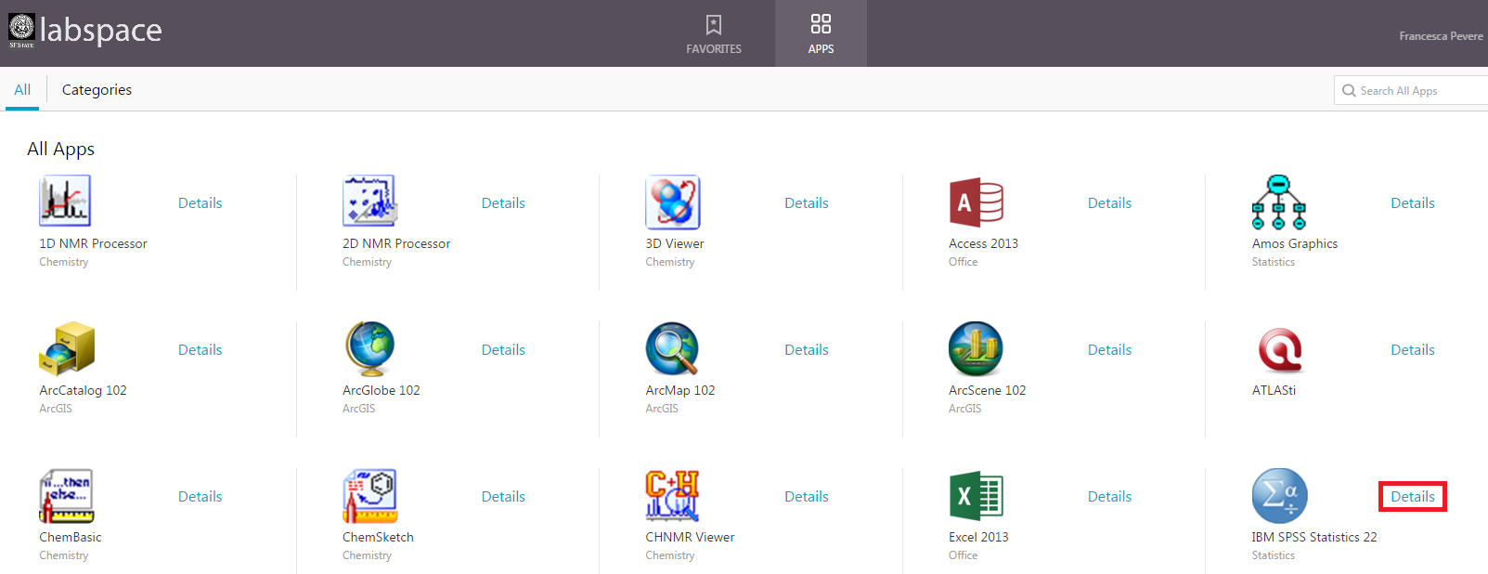1488x574 pixels.
Task: Click the 'Amos Graphics' app name
Action: 1295,243
